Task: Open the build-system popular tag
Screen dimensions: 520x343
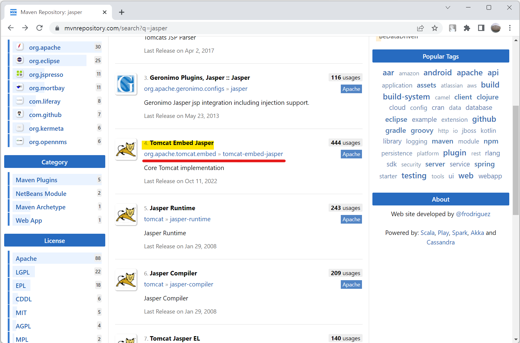Action: (x=406, y=97)
